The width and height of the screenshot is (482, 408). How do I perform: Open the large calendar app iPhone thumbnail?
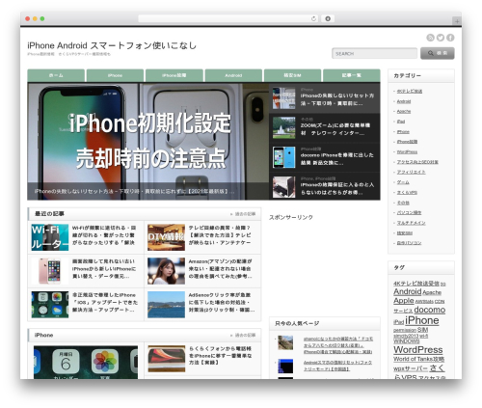click(x=86, y=363)
